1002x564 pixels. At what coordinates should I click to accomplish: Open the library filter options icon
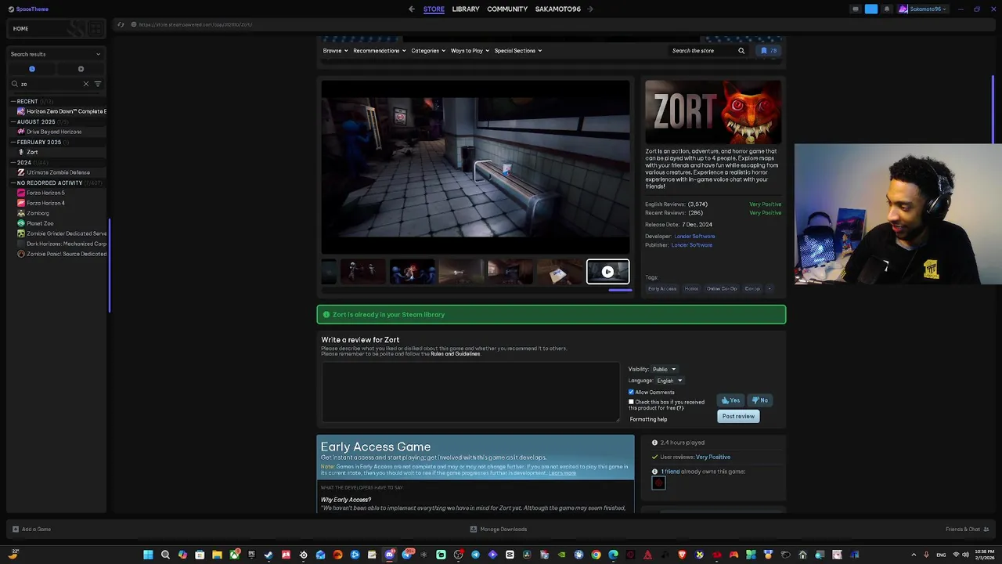point(98,84)
